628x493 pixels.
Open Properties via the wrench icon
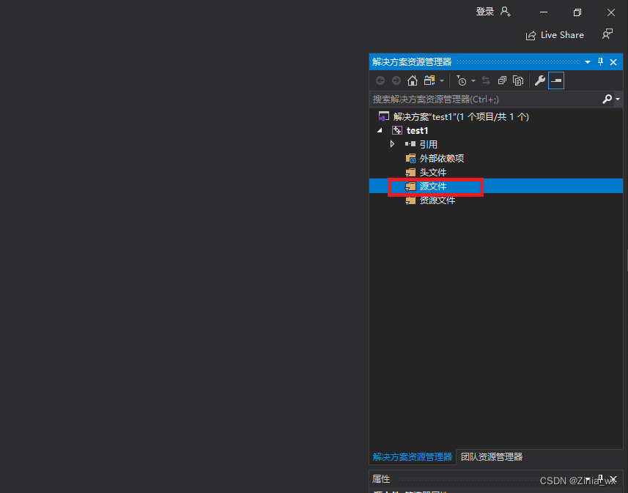click(x=540, y=80)
